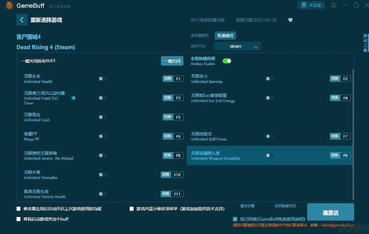Image resolution: width=369 pixels, height=234 pixels.
Task: Click the F4 hotkey switch button
Action: 340,98
